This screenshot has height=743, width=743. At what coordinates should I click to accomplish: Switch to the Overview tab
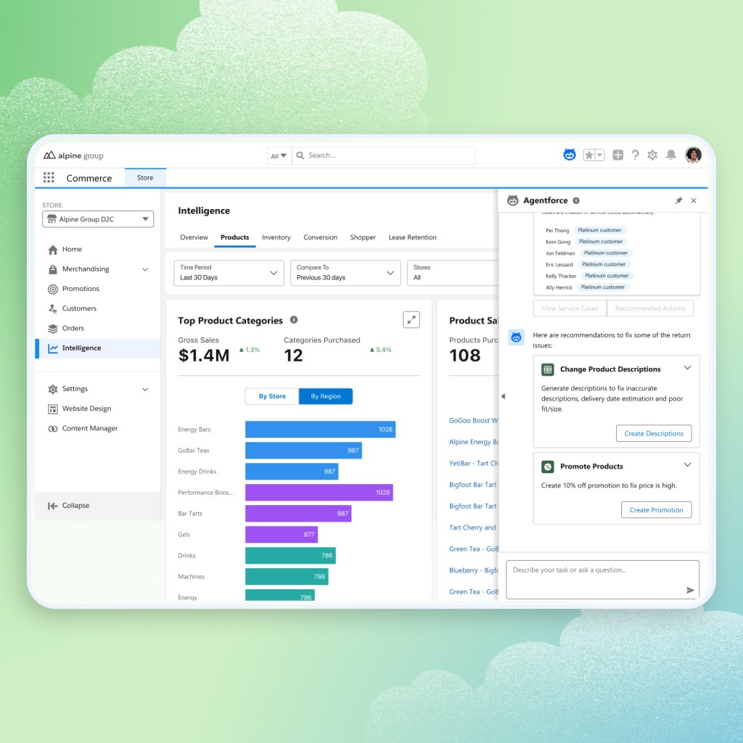[194, 237]
